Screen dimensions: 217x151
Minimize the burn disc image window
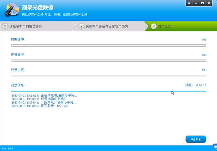pyautogui.click(x=196, y=3)
